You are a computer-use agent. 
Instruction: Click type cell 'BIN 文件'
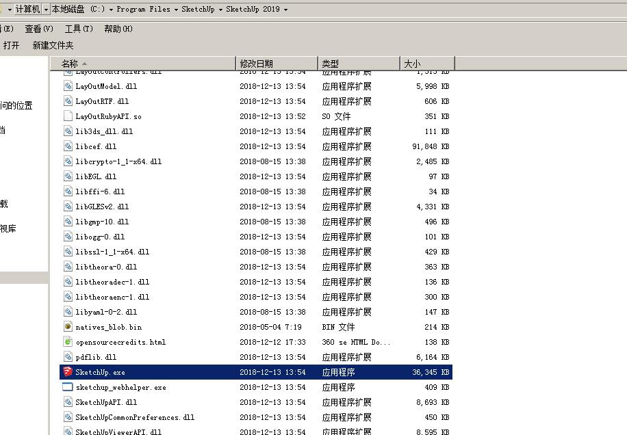point(338,327)
